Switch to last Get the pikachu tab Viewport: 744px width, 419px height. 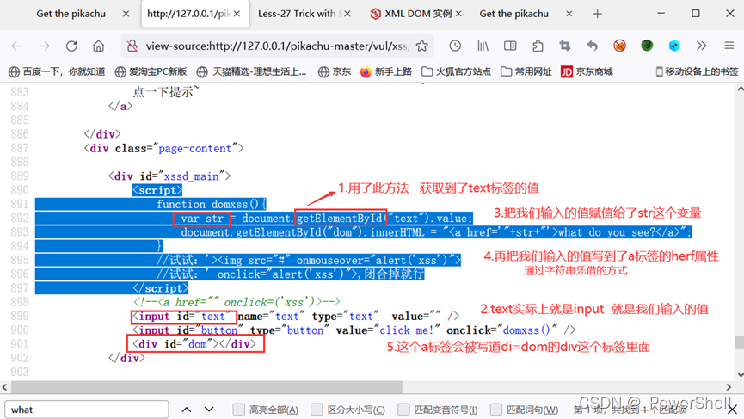(513, 14)
